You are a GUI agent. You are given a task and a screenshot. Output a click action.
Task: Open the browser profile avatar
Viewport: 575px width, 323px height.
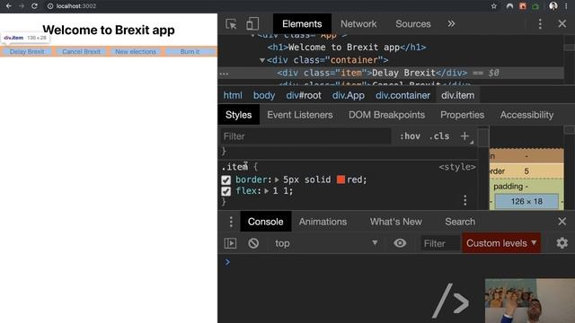point(553,6)
